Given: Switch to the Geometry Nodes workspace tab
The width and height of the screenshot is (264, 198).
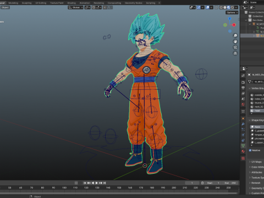Looking at the screenshot, I should (134, 3).
